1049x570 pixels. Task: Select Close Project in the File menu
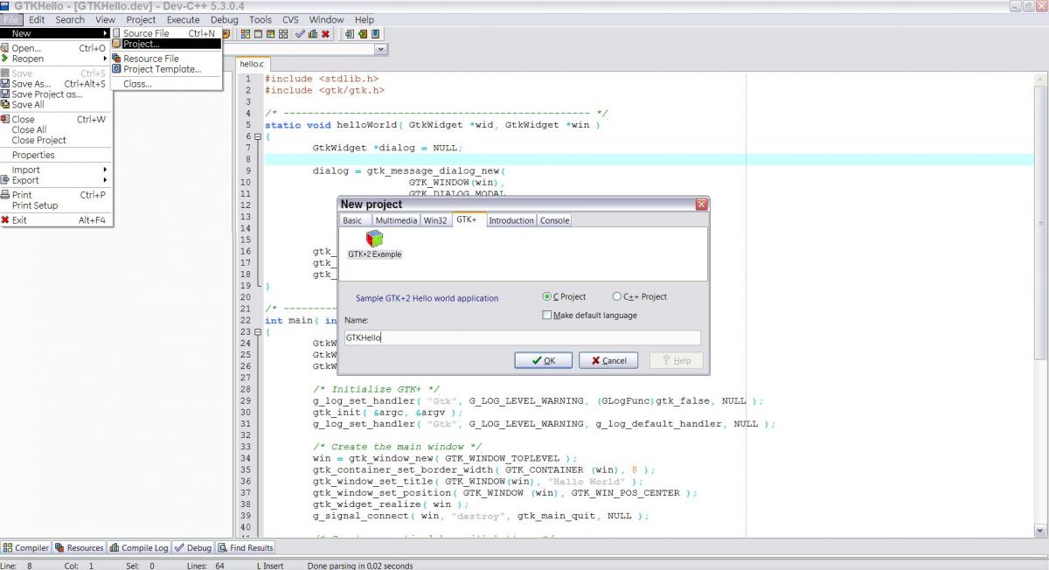click(x=56, y=140)
